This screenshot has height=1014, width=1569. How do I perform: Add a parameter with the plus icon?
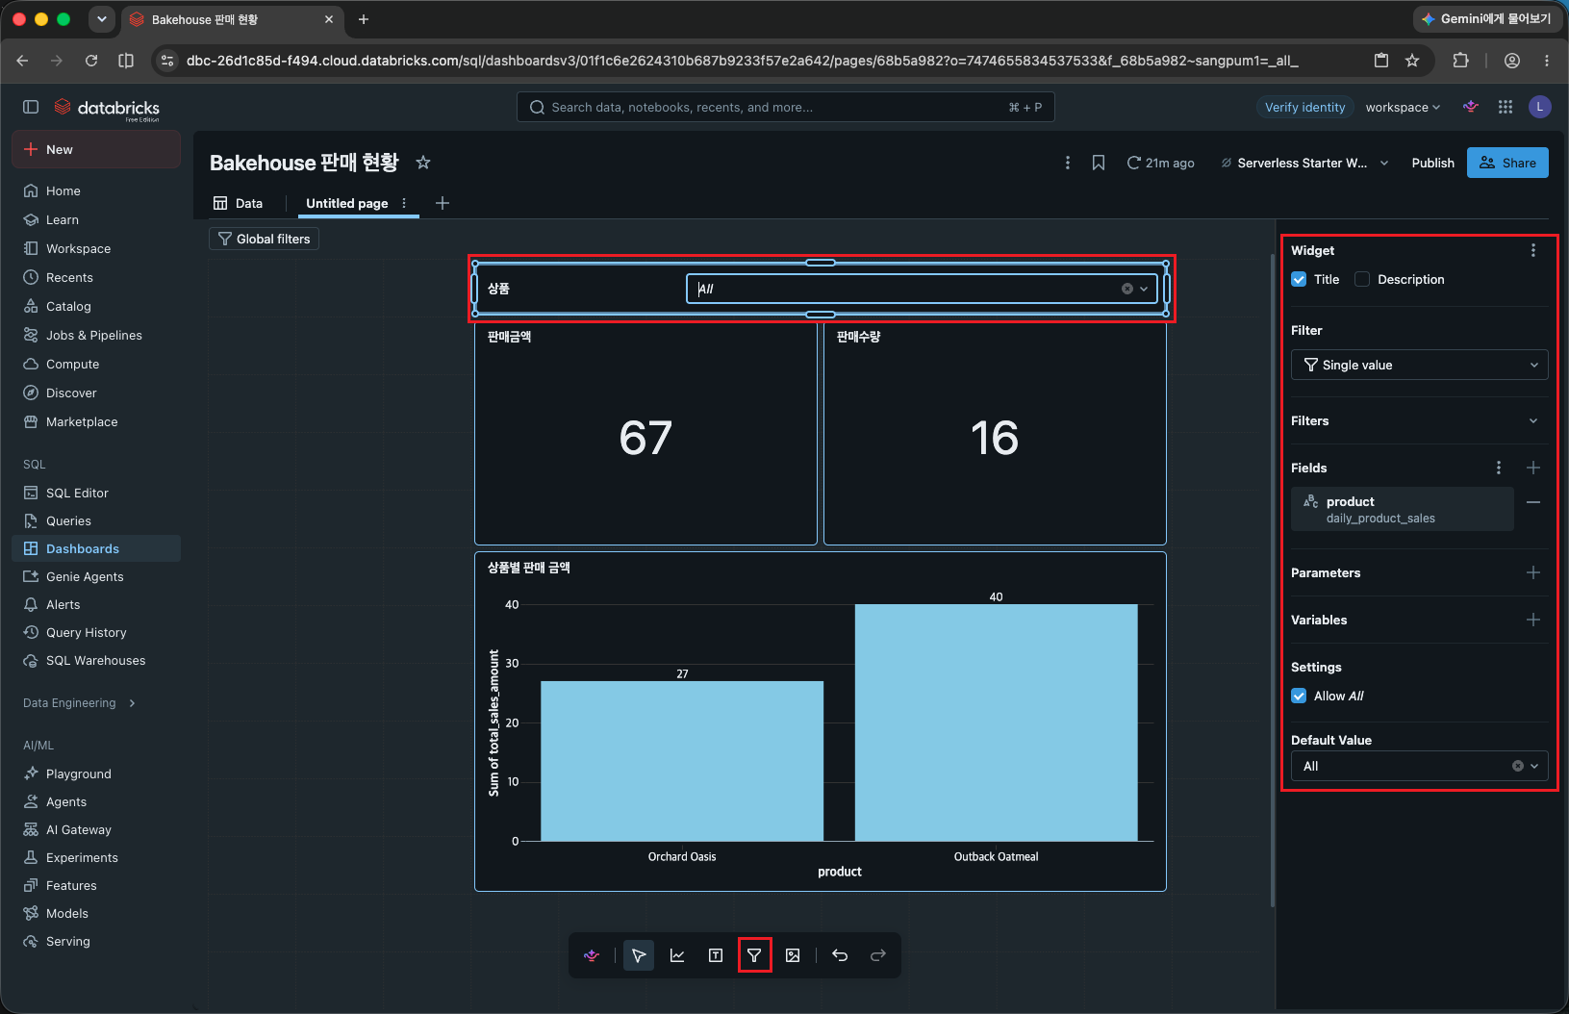[x=1533, y=572]
